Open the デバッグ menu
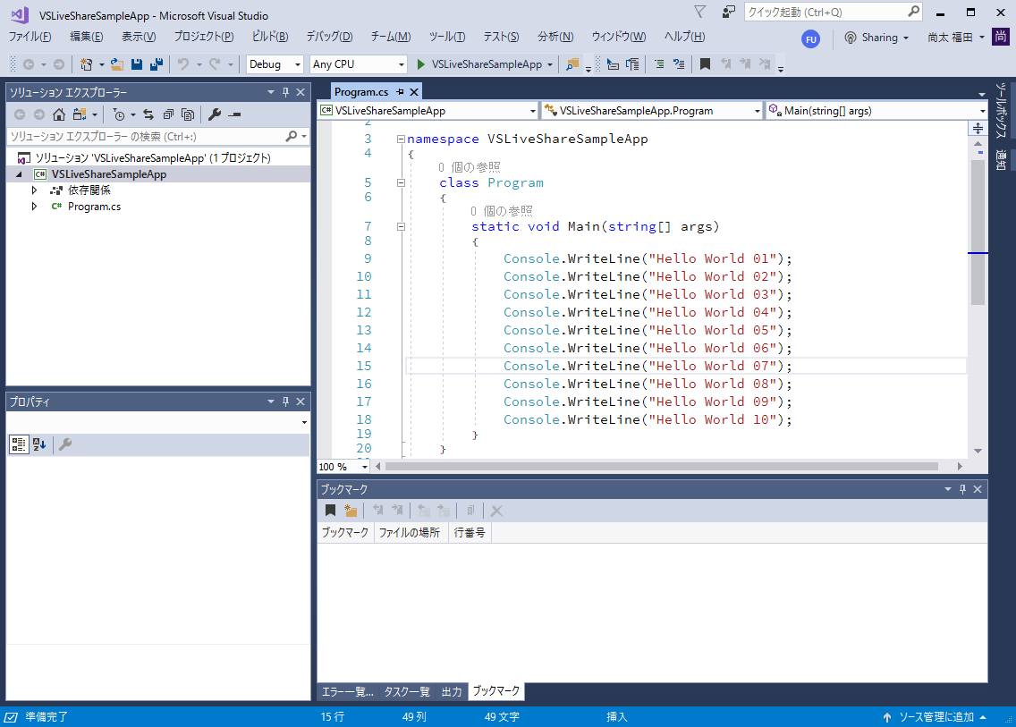This screenshot has width=1016, height=727. click(x=327, y=37)
